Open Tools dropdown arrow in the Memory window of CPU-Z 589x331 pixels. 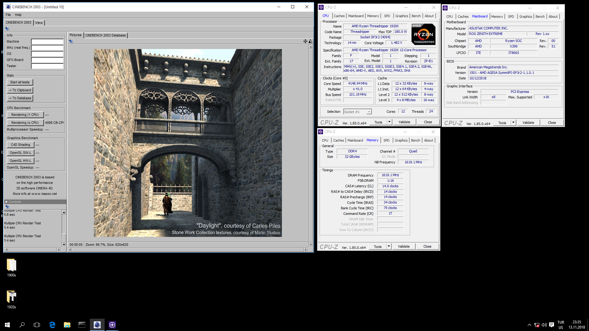coord(389,246)
